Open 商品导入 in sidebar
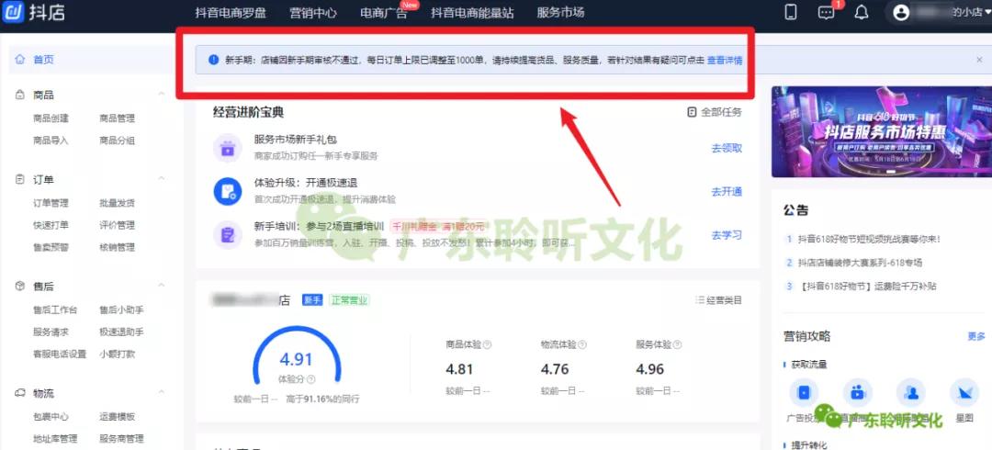Image resolution: width=992 pixels, height=450 pixels. pyautogui.click(x=51, y=141)
